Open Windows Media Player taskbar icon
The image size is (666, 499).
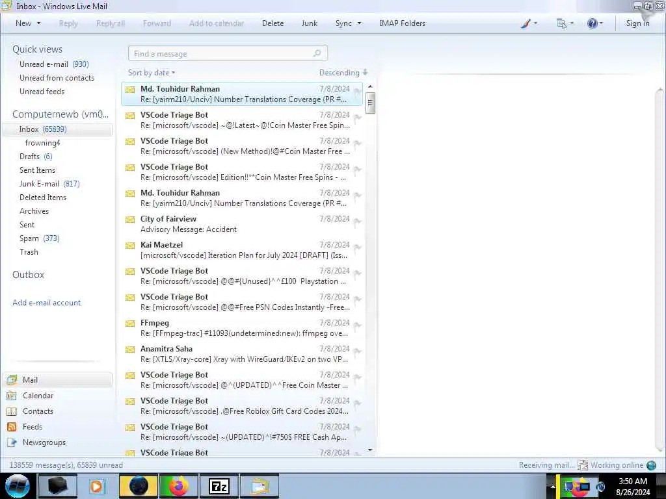98,486
